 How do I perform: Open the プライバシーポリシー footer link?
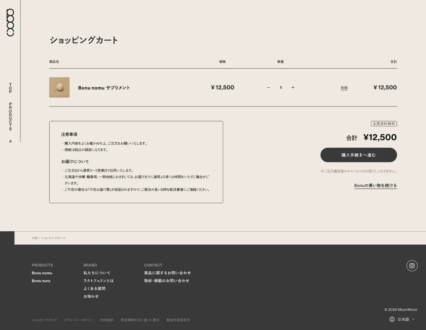tap(79, 320)
